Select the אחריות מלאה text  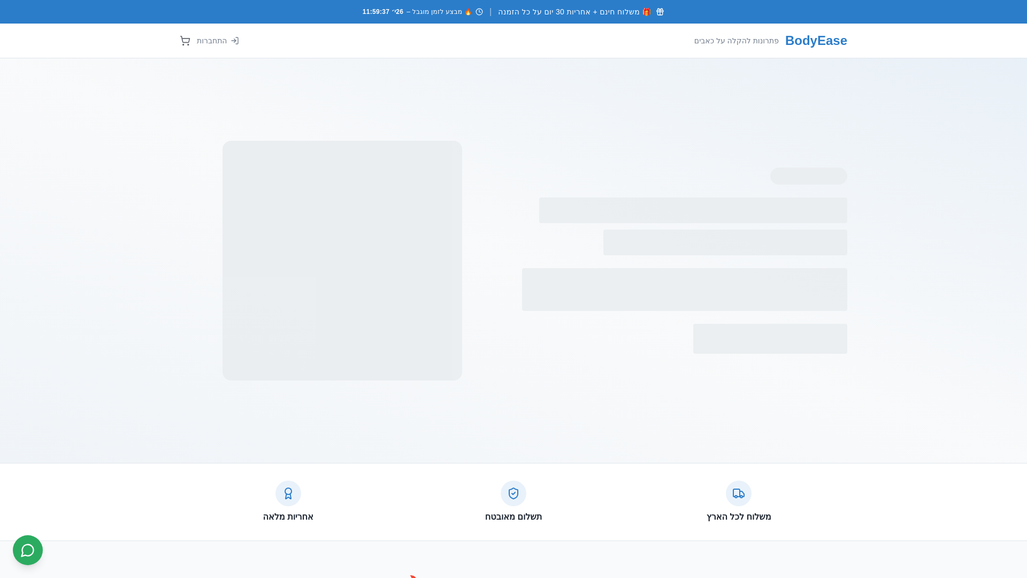pyautogui.click(x=288, y=517)
